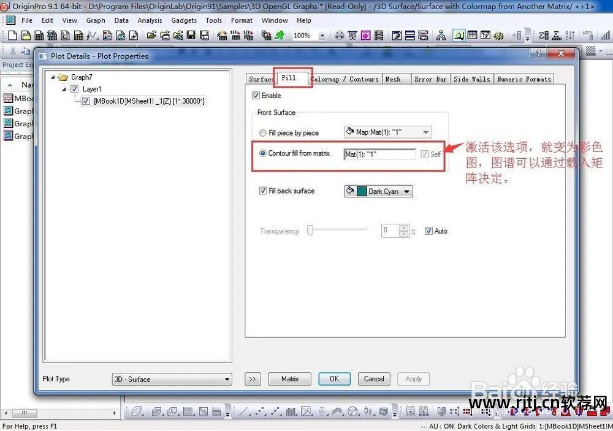This screenshot has height=431, width=613.
Task: Click the New Matrix toolbar icon
Action: pos(78,36)
